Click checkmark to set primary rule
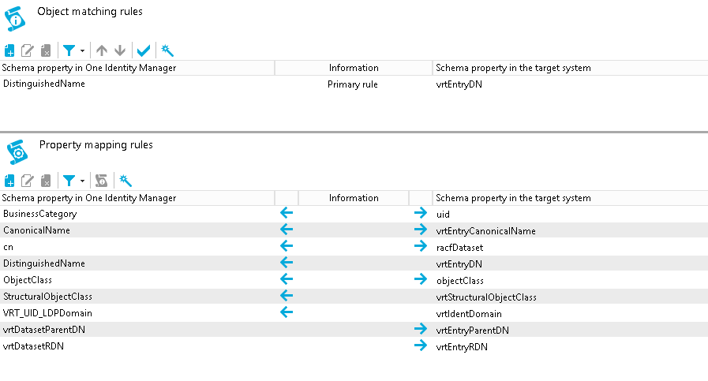 (144, 50)
